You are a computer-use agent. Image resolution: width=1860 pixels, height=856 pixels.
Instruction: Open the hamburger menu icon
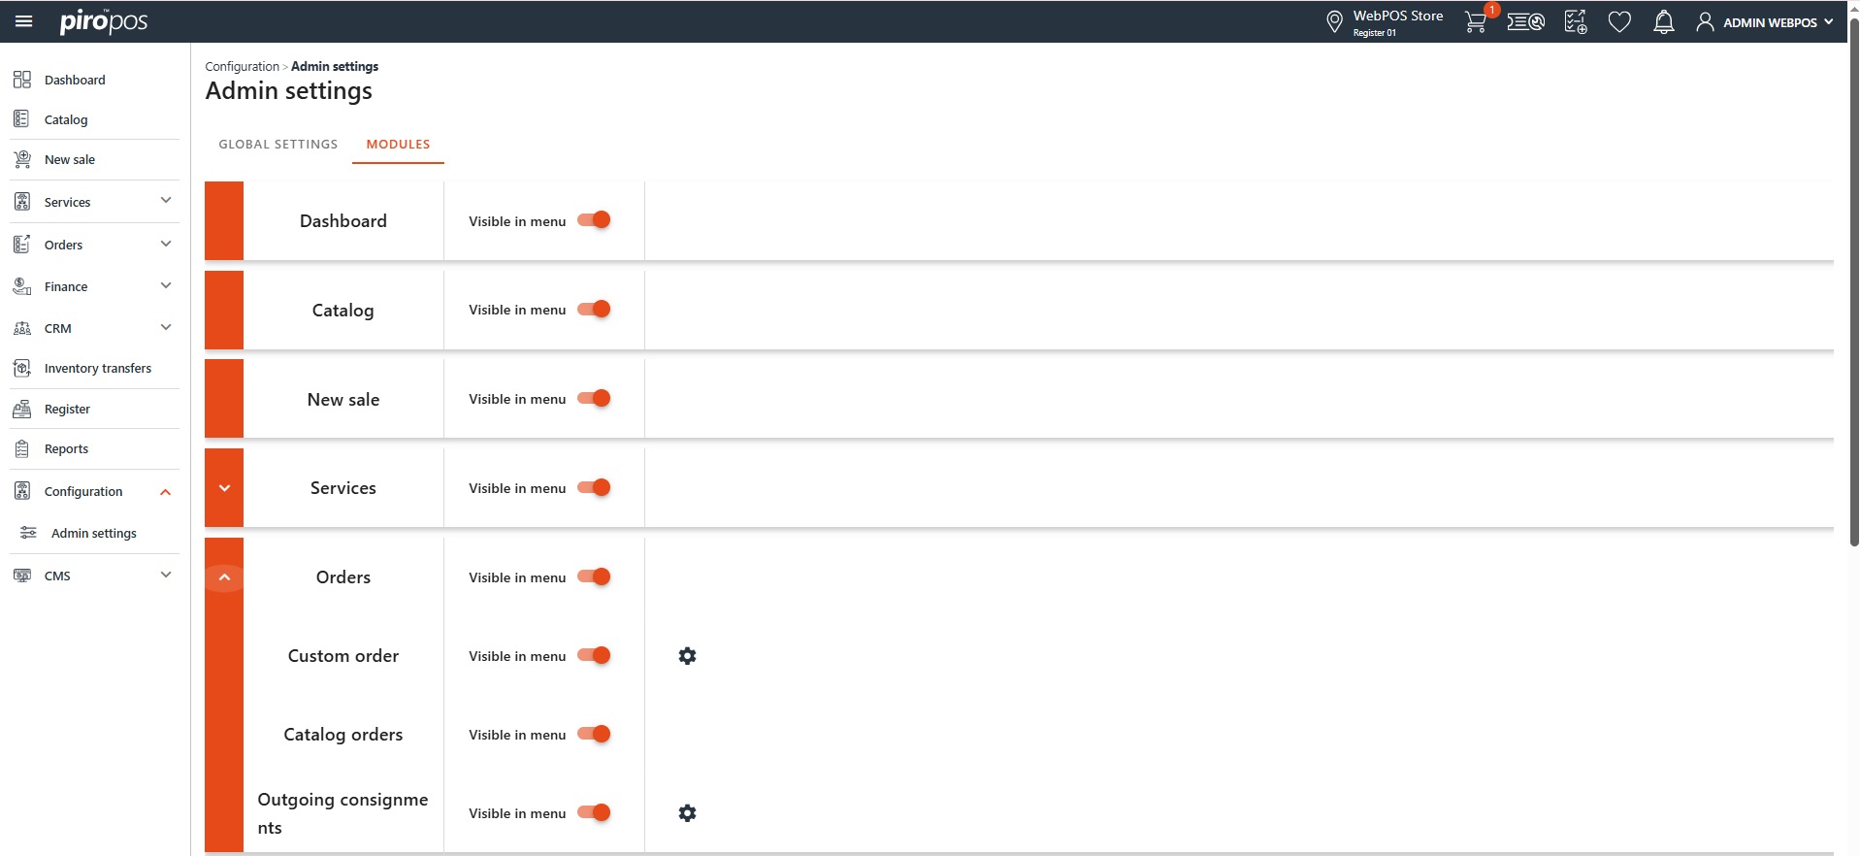[x=24, y=21]
